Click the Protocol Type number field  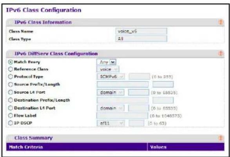click(139, 76)
